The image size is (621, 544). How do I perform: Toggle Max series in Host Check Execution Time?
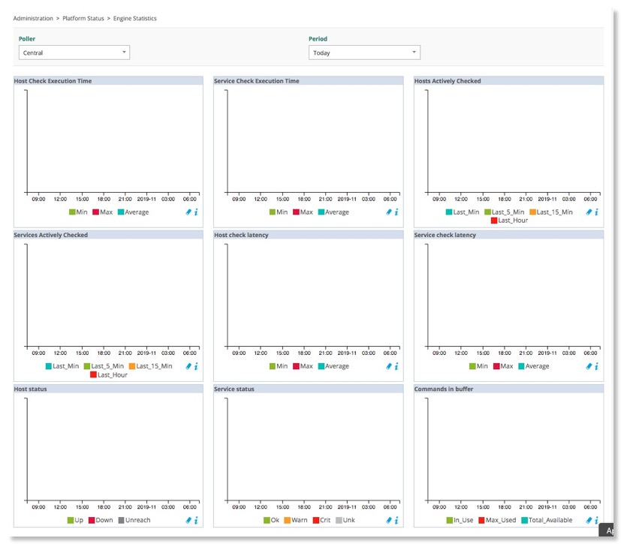[x=101, y=212]
